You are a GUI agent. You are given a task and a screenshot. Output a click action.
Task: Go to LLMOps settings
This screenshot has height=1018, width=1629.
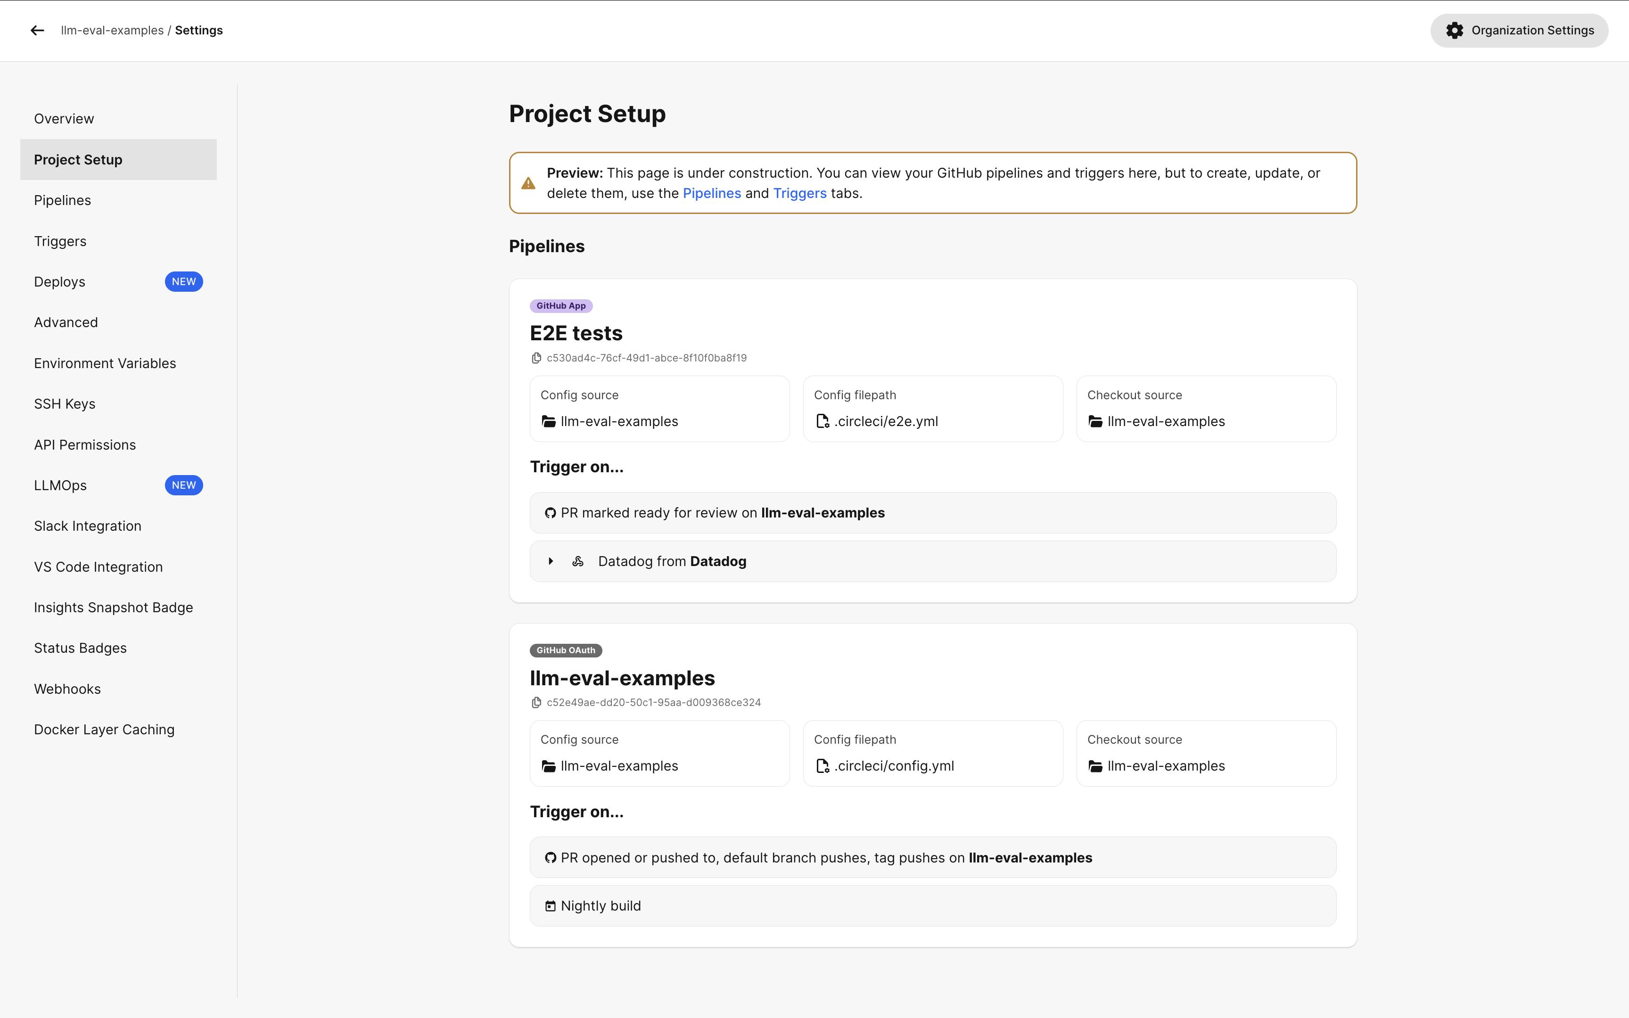pyautogui.click(x=60, y=485)
